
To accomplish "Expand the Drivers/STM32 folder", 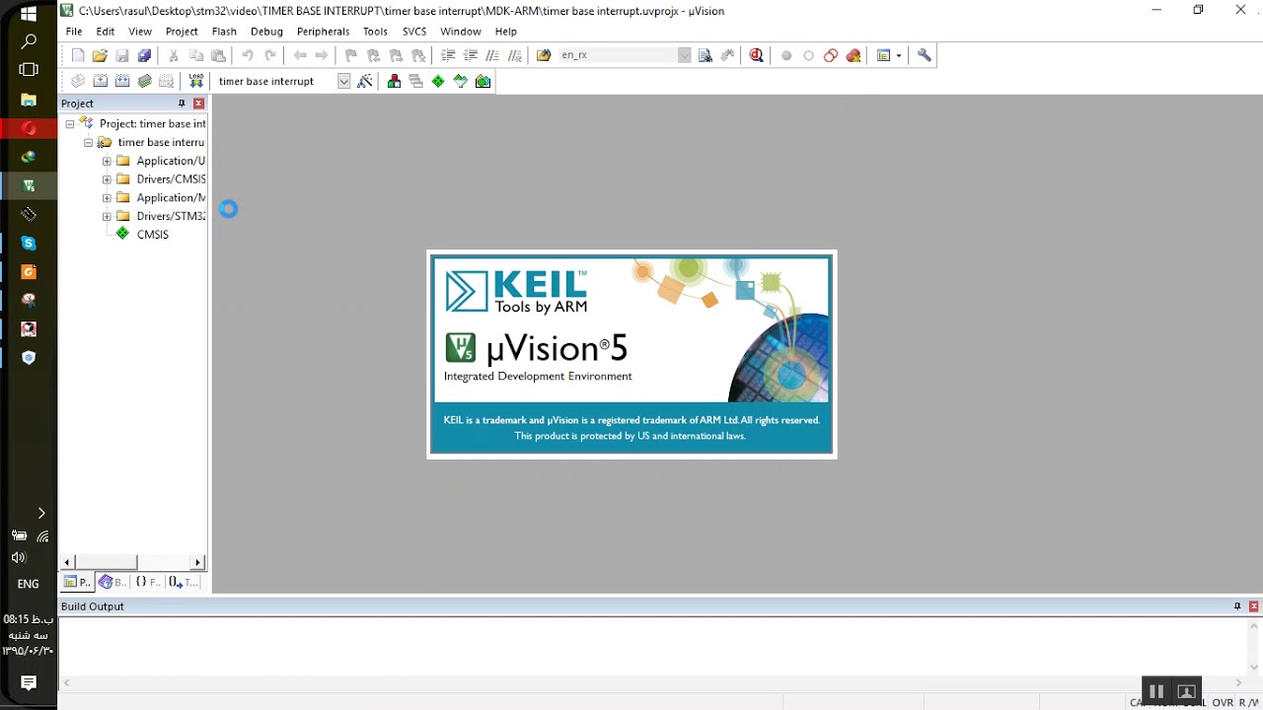I will pyautogui.click(x=107, y=216).
